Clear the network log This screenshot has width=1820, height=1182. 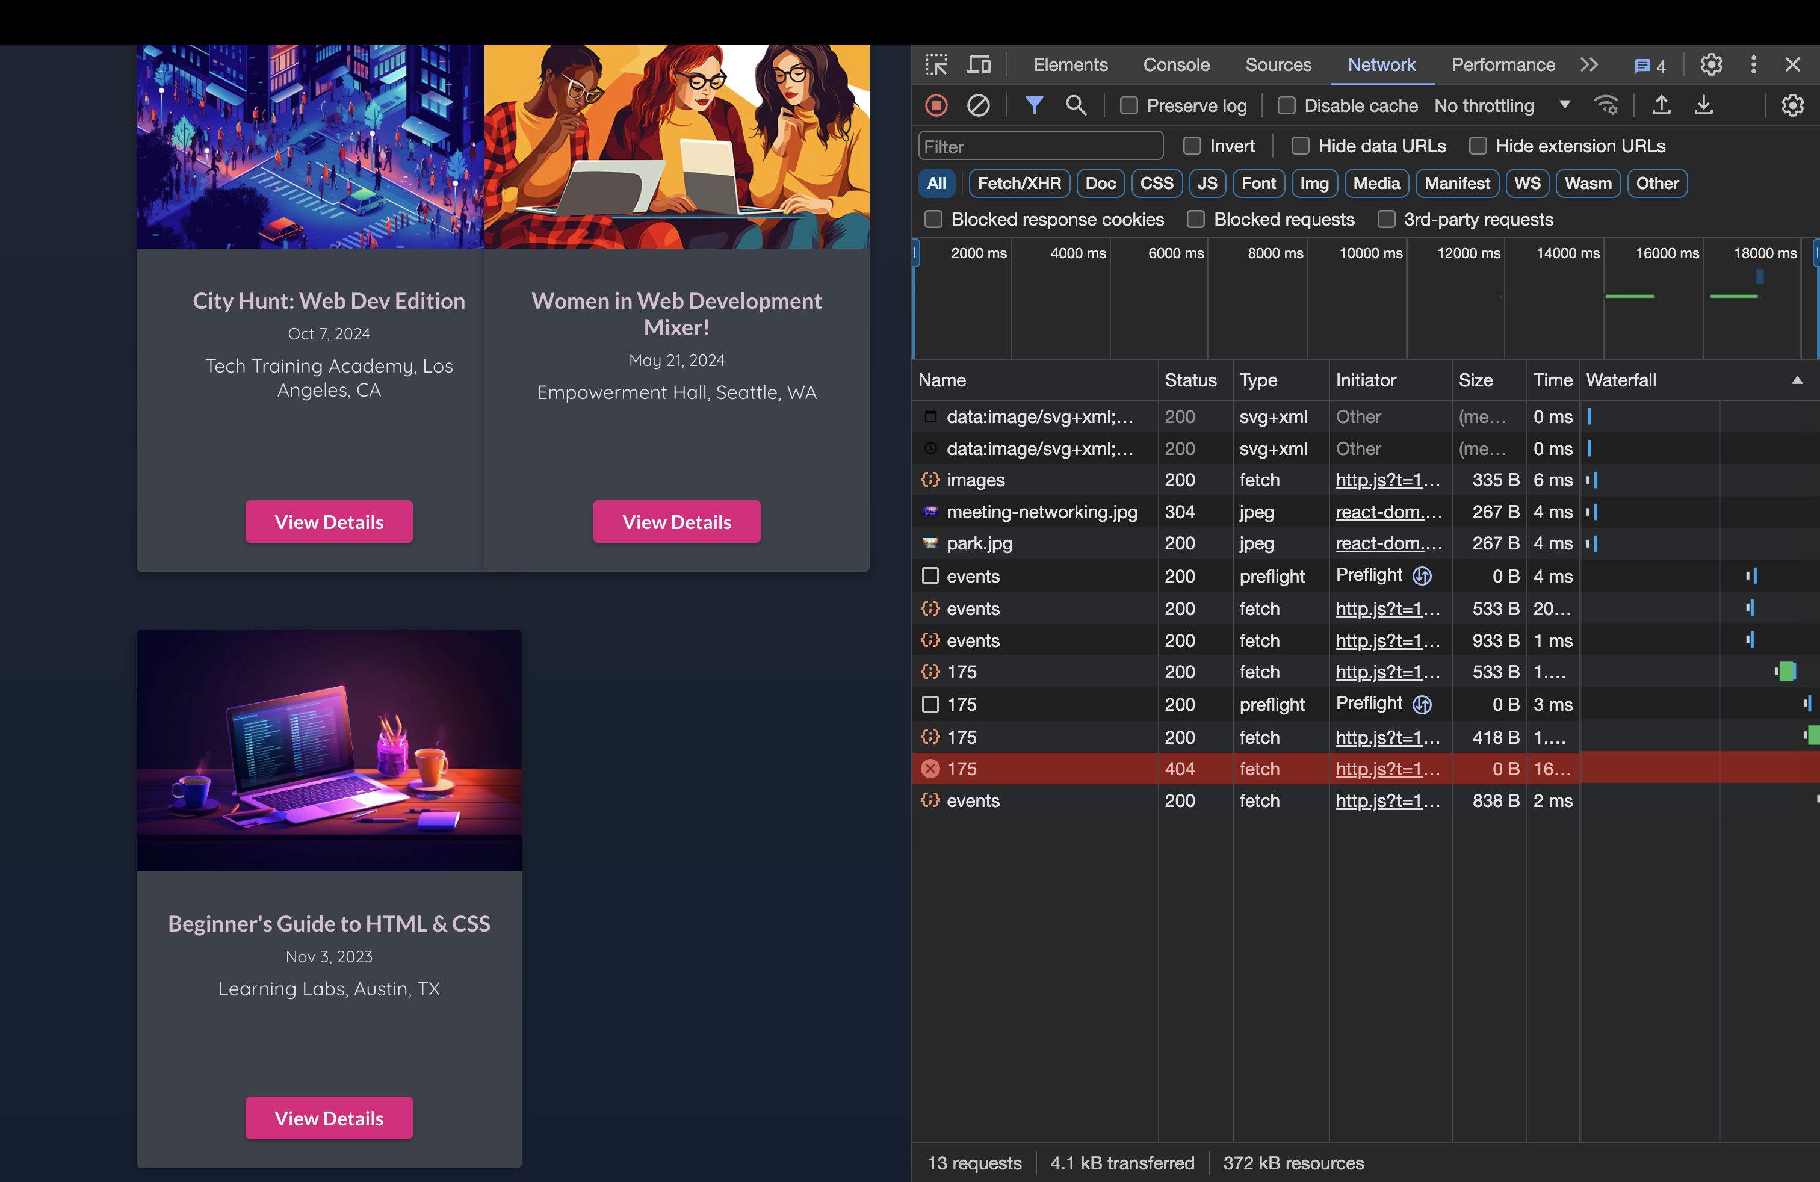[x=978, y=105]
